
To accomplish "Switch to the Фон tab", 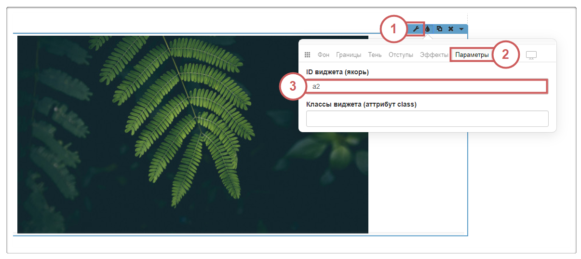I will click(x=323, y=55).
